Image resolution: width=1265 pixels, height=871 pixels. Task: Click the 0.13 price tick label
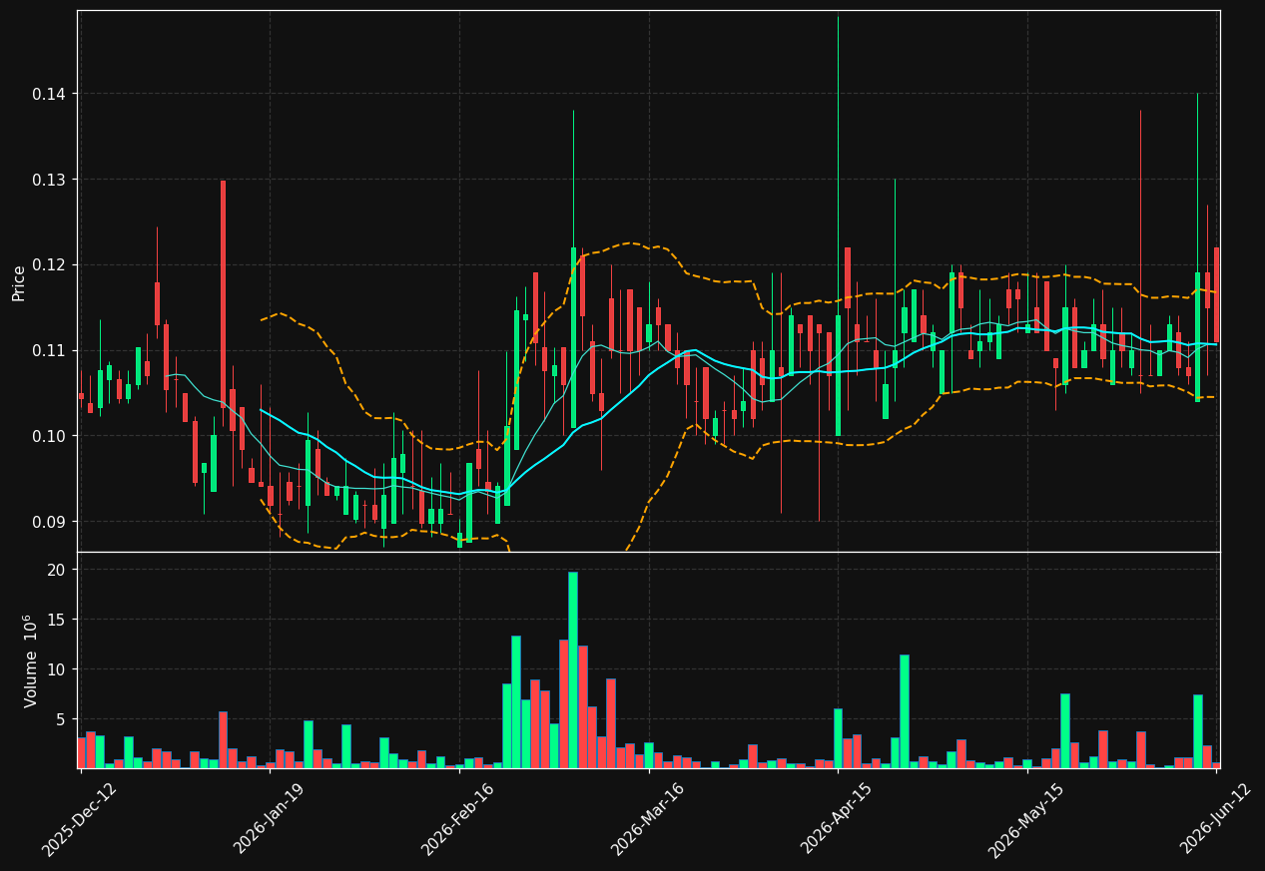click(x=50, y=180)
